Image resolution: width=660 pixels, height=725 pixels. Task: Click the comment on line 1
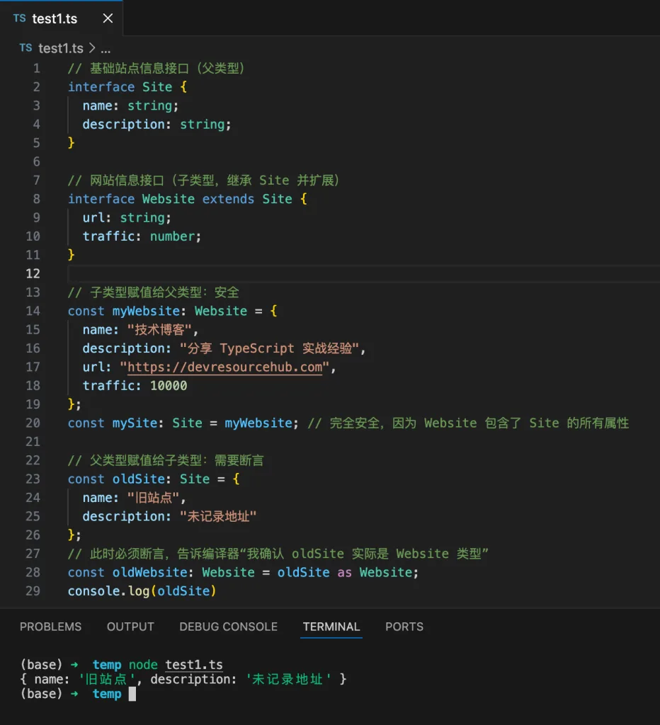[x=156, y=68]
